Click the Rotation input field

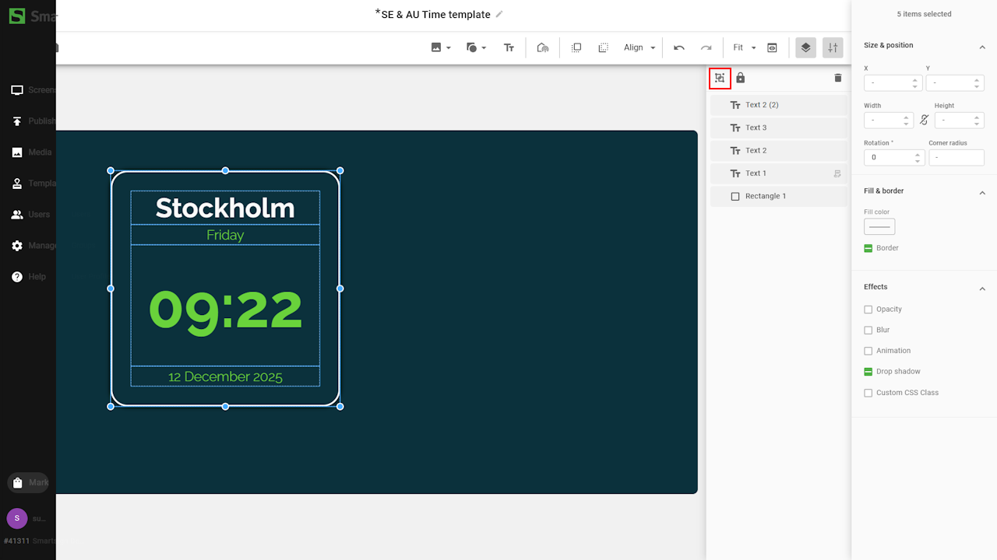tap(888, 157)
